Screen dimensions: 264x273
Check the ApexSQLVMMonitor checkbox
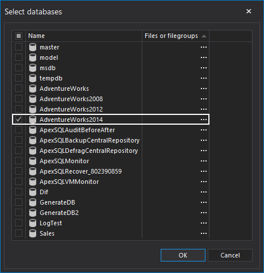click(x=18, y=182)
